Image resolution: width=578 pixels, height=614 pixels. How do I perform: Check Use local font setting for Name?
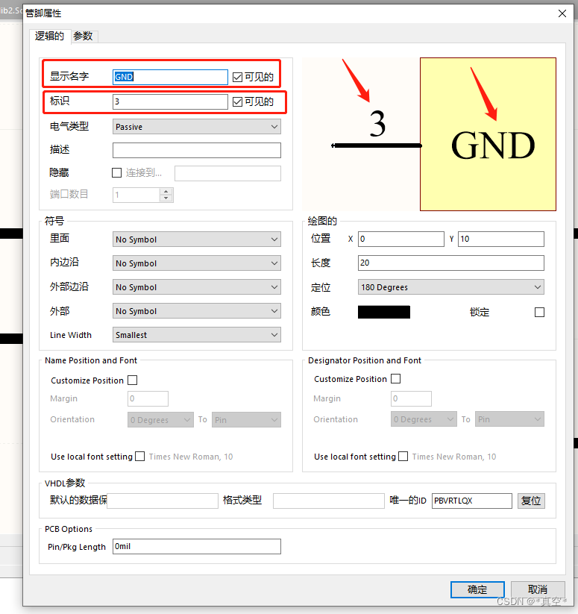click(x=139, y=456)
